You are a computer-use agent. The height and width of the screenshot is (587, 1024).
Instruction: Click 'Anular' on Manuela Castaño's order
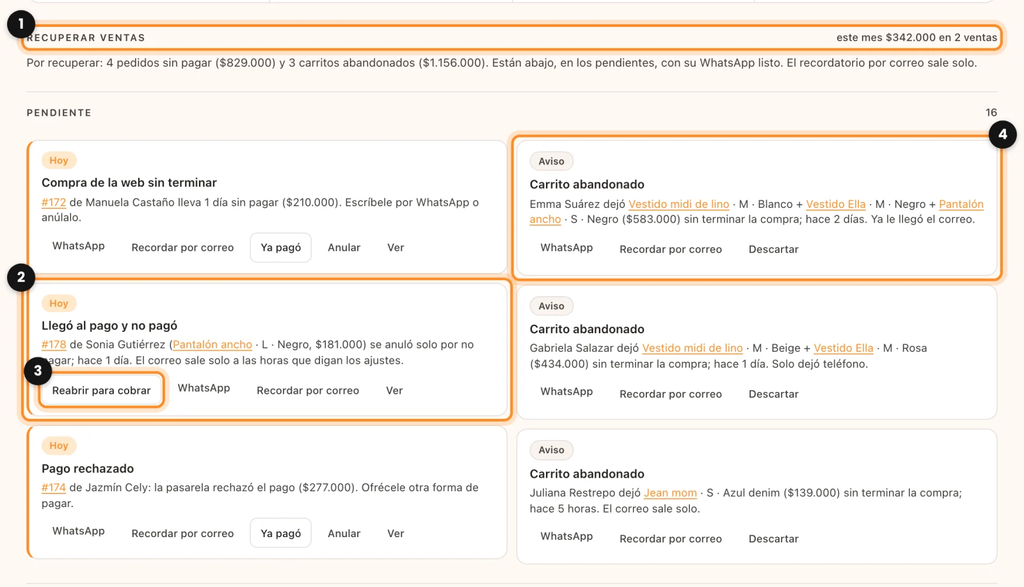tap(344, 247)
